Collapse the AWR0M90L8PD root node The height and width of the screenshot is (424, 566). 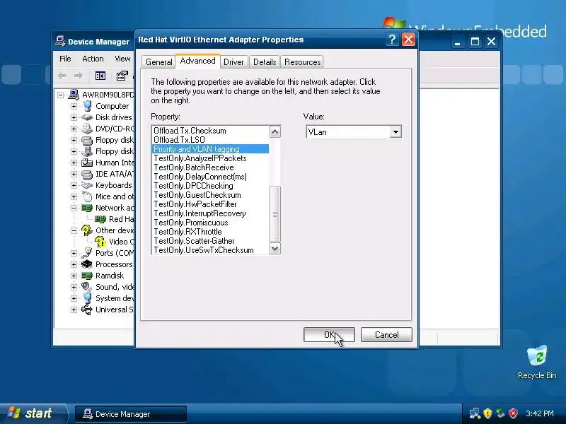pos(61,95)
